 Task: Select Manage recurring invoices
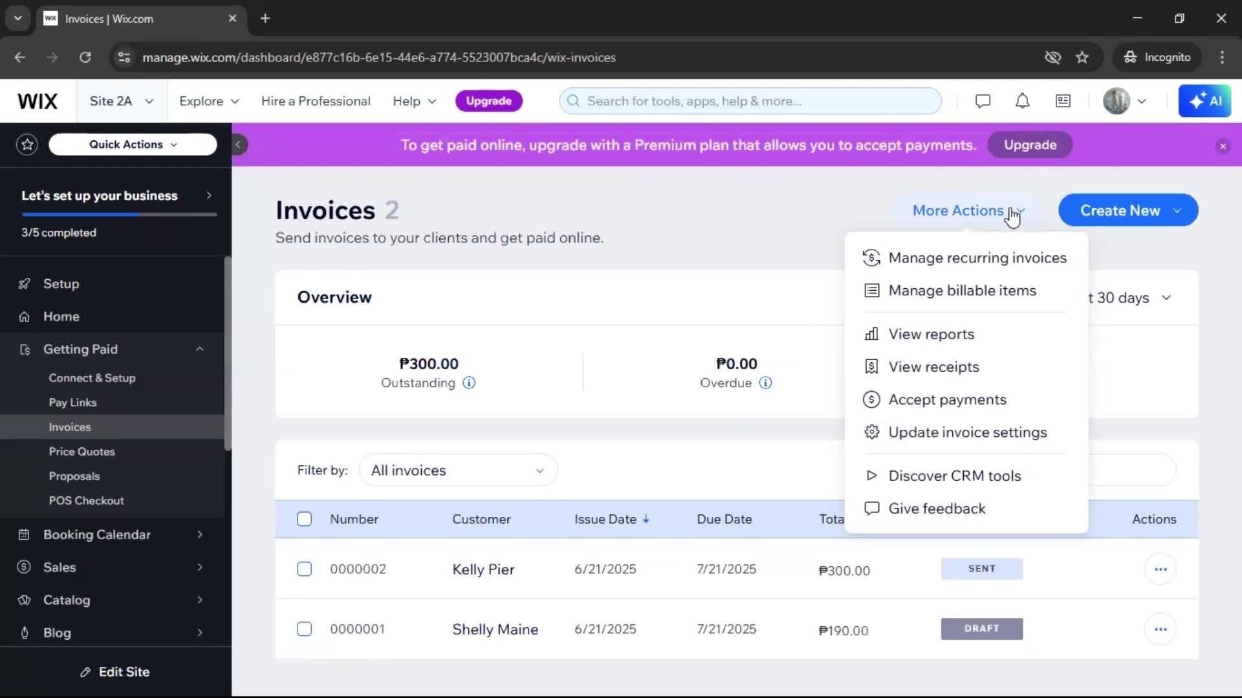click(966, 258)
